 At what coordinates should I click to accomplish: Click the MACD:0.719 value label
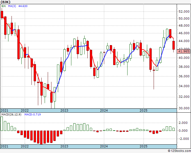pyautogui.click(x=33, y=115)
